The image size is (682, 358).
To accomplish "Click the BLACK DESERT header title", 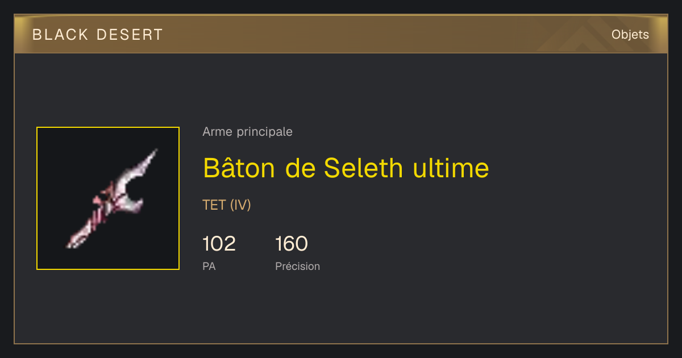I will click(98, 35).
